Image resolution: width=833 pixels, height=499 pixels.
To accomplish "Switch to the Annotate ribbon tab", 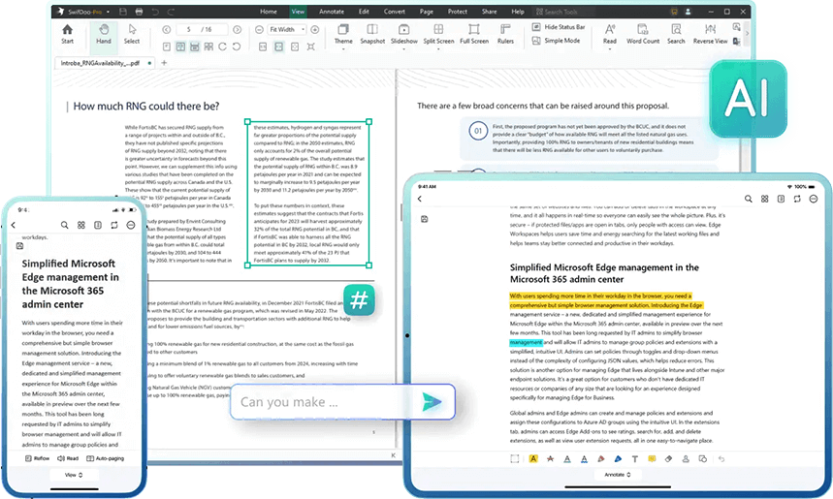I will (x=332, y=11).
